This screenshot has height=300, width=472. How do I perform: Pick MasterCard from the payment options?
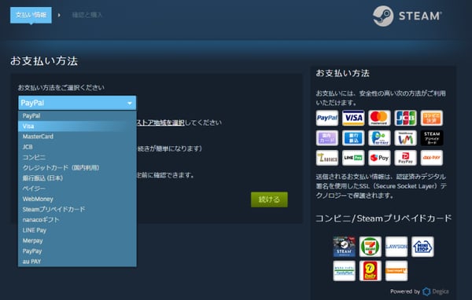click(77, 137)
